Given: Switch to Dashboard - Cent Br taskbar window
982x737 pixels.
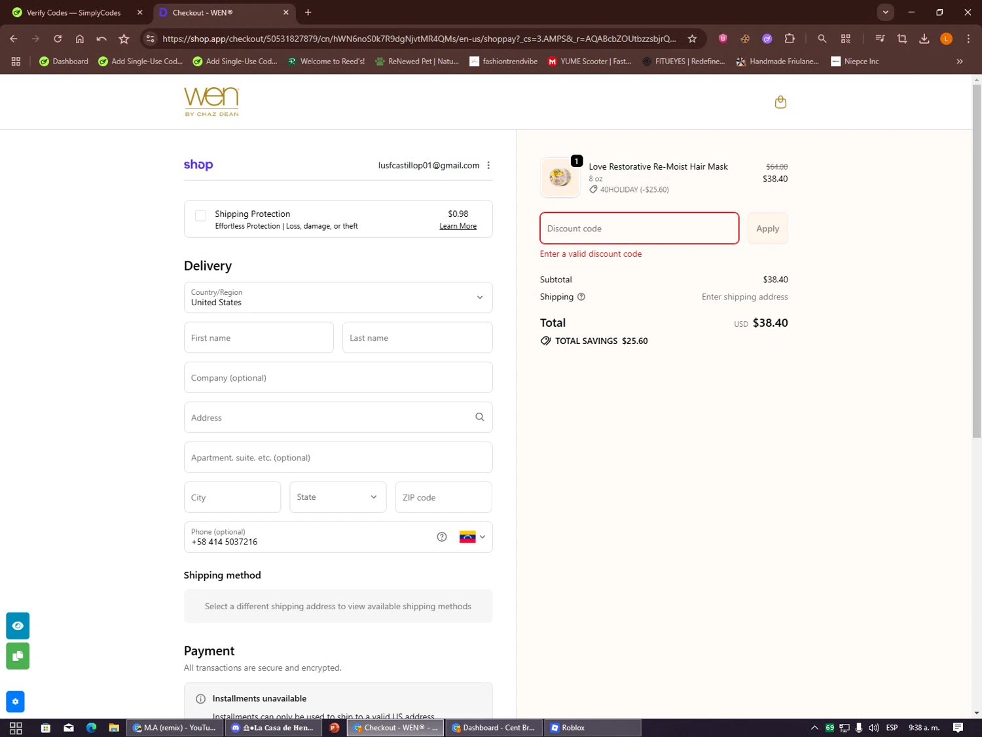Looking at the screenshot, I should 494,728.
